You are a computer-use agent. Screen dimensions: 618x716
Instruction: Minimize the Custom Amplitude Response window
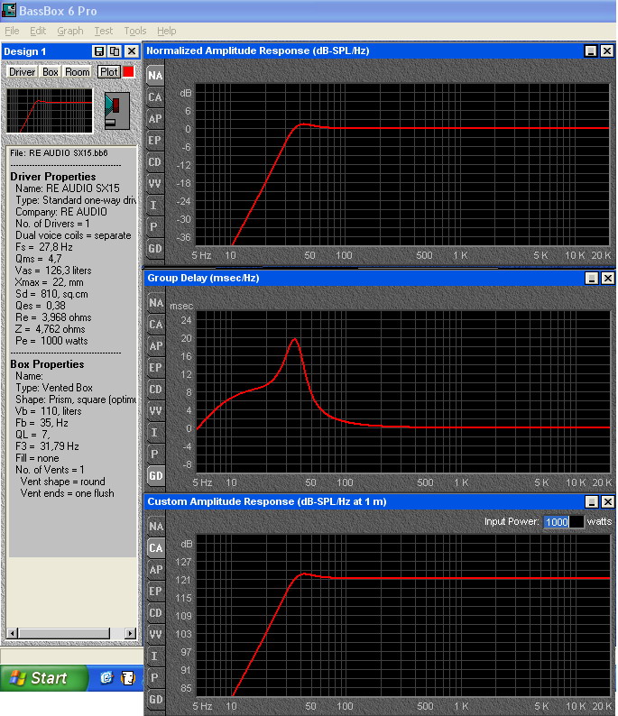[592, 502]
